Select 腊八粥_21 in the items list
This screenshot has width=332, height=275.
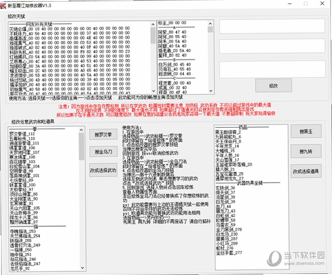coord(225,169)
